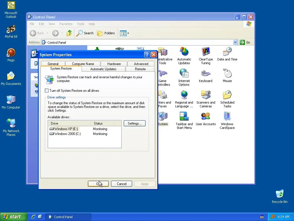Select My Network Places desktop icon
The height and width of the screenshot is (221, 294).
(x=11, y=127)
